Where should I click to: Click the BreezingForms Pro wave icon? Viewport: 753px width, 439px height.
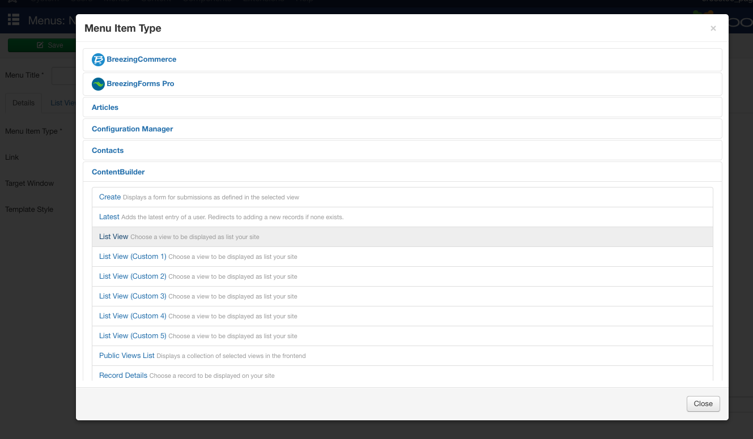[x=98, y=84]
